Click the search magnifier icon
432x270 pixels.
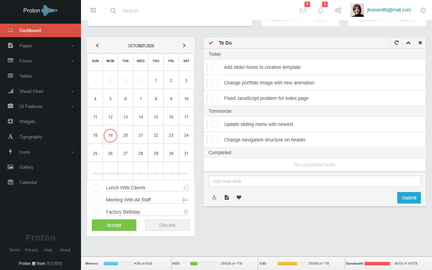coord(113,11)
